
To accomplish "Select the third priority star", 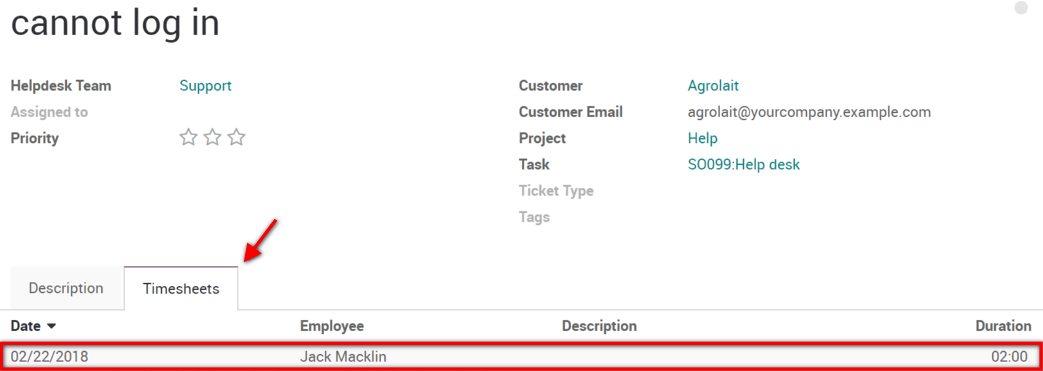I will pyautogui.click(x=236, y=137).
